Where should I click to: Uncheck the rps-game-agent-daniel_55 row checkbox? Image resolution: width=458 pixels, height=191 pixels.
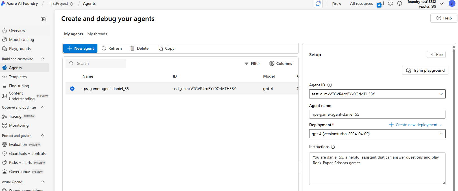[72, 89]
